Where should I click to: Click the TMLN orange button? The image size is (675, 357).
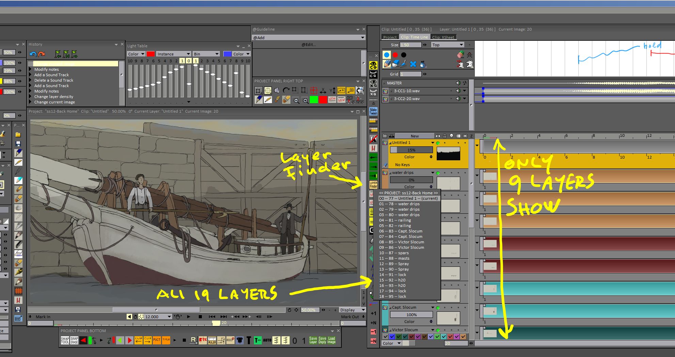[166, 340]
